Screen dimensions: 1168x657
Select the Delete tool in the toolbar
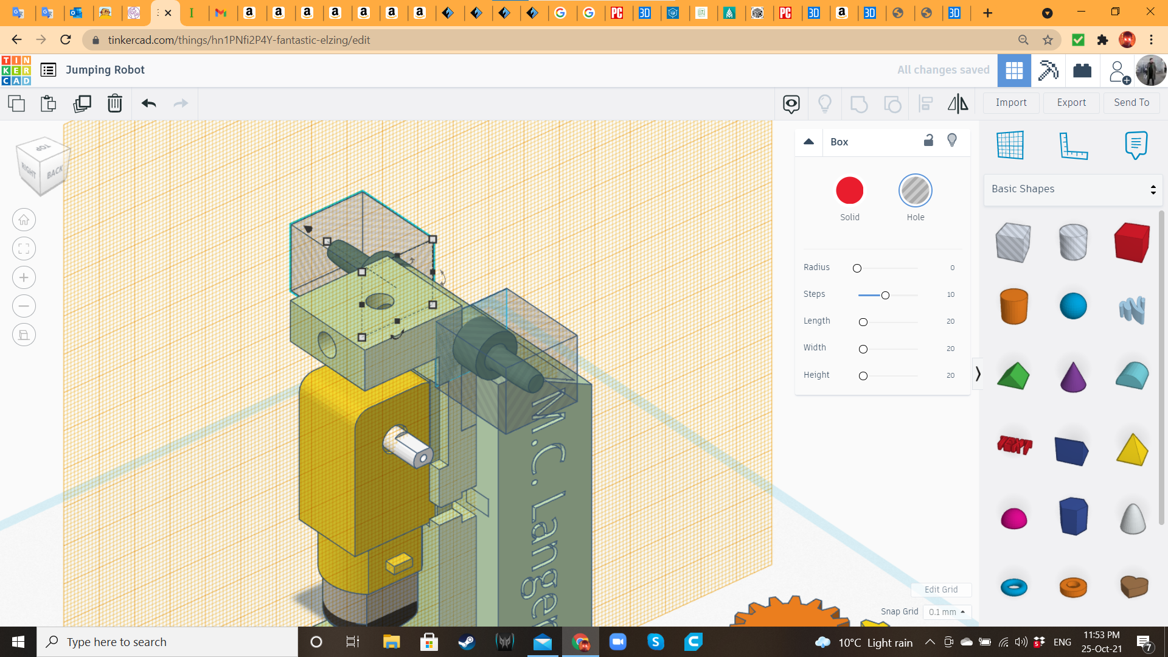point(115,103)
